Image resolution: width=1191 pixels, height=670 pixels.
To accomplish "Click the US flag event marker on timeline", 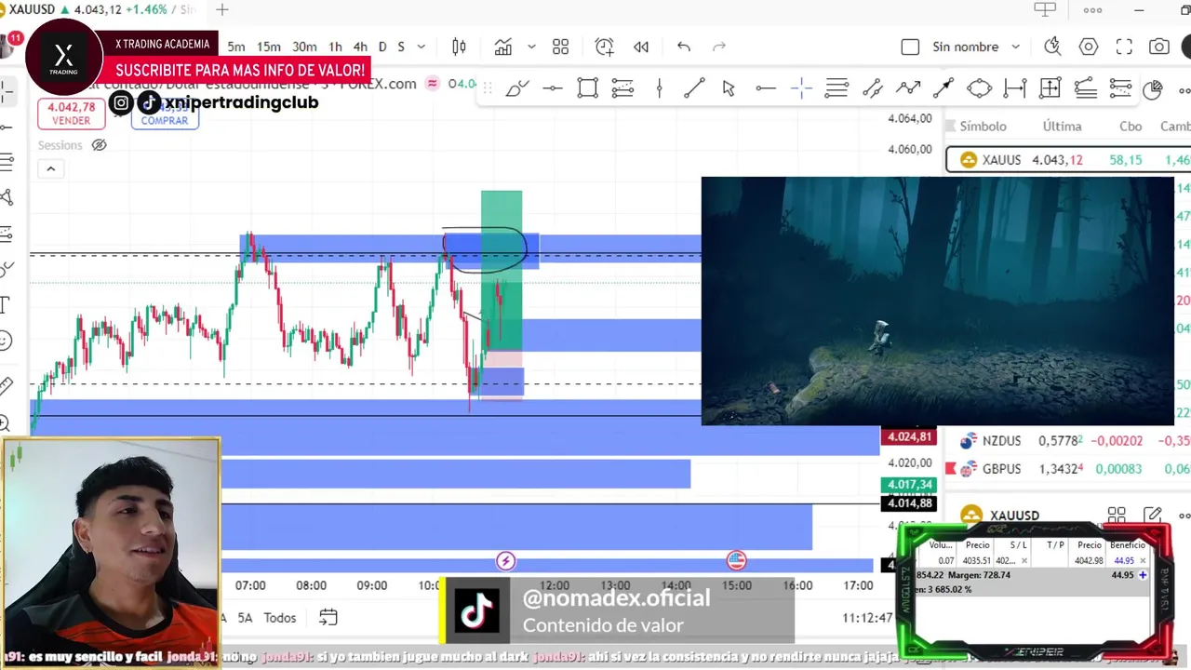I will [x=736, y=560].
